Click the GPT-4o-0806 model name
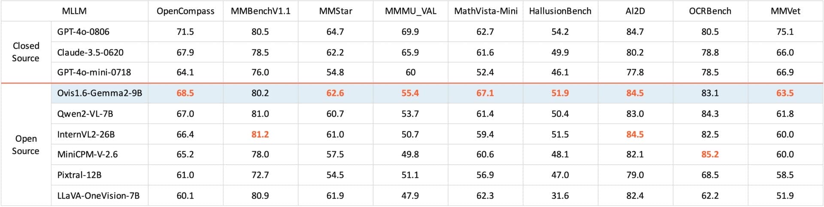The width and height of the screenshot is (824, 207). [83, 32]
